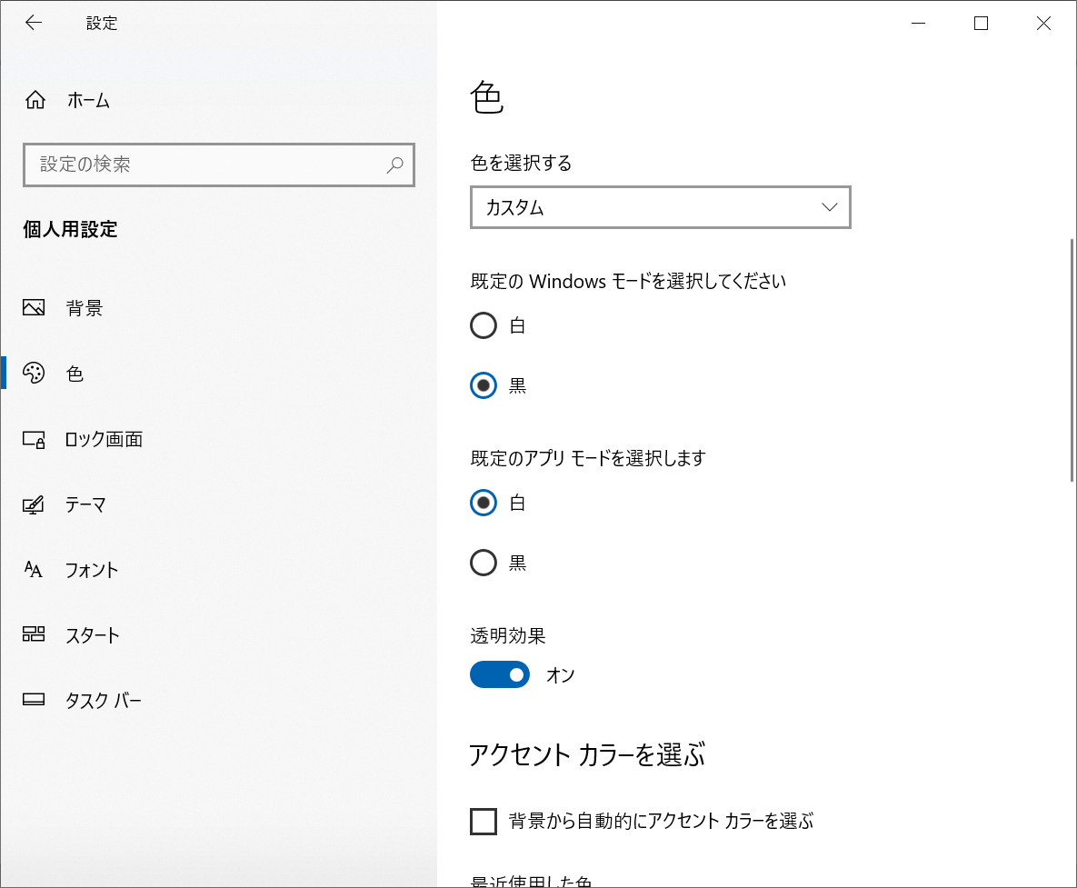Click the フォント letters icon
1077x888 pixels.
pos(34,569)
